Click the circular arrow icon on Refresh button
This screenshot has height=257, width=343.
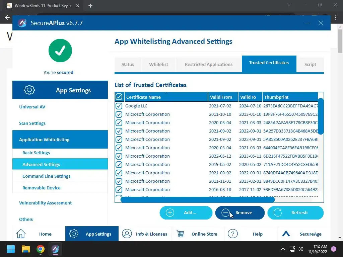click(278, 212)
